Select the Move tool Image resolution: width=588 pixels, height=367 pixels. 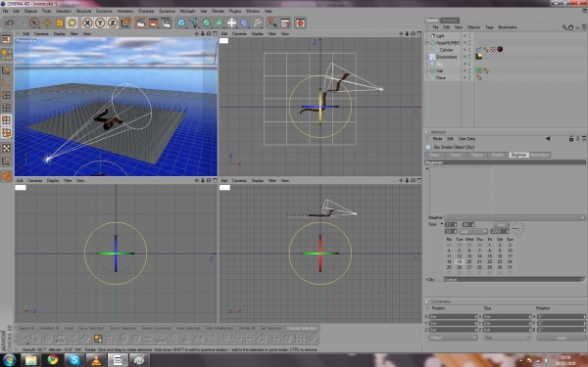tap(47, 23)
